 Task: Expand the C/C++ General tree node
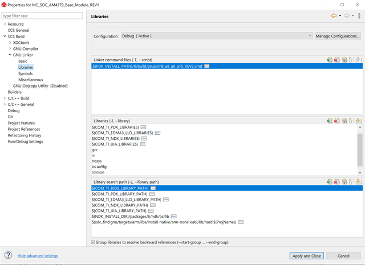5,105
